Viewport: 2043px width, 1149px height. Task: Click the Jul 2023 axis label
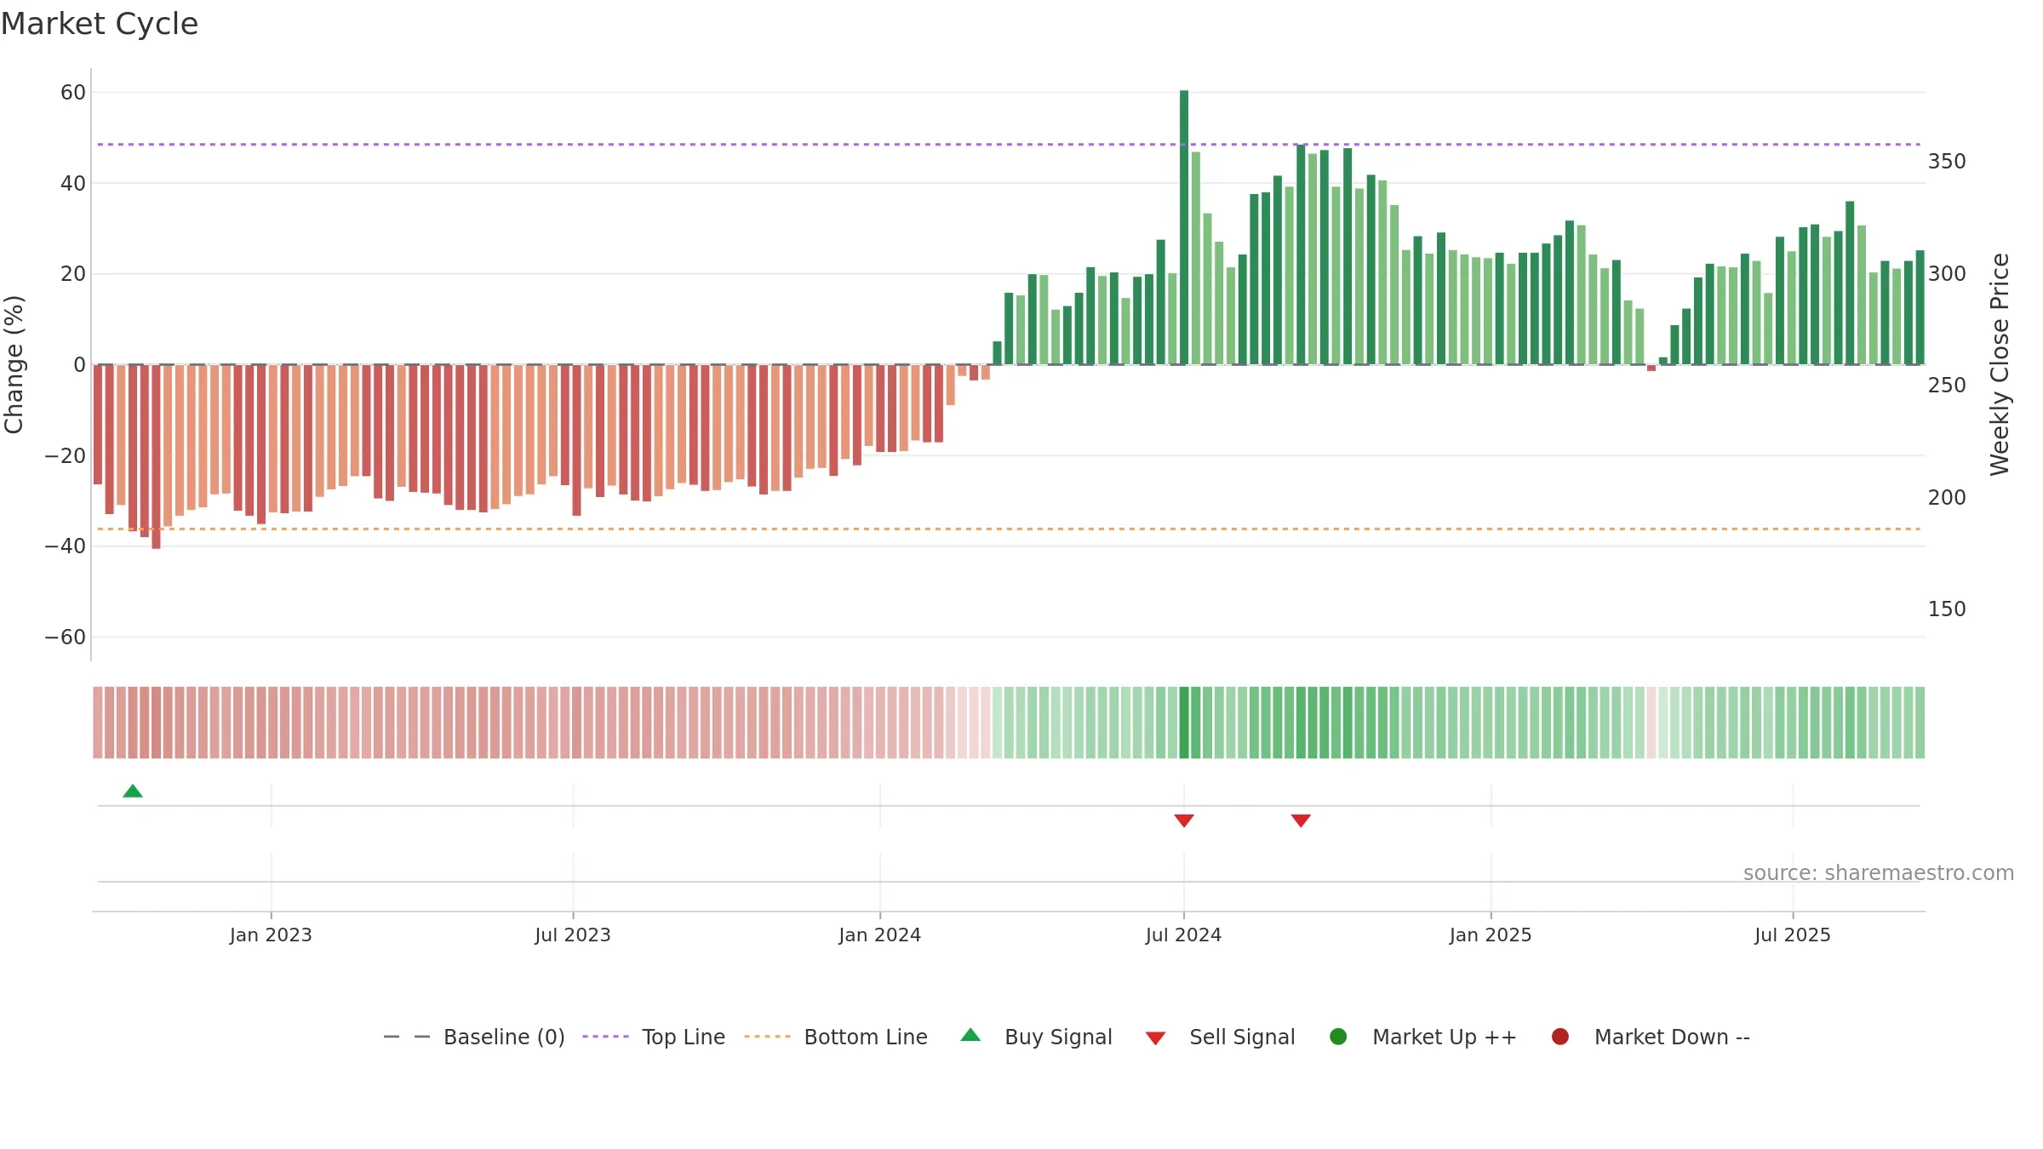[x=573, y=935]
